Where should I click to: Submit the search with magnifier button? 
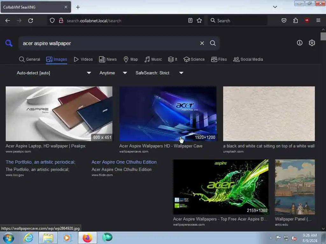(x=213, y=43)
